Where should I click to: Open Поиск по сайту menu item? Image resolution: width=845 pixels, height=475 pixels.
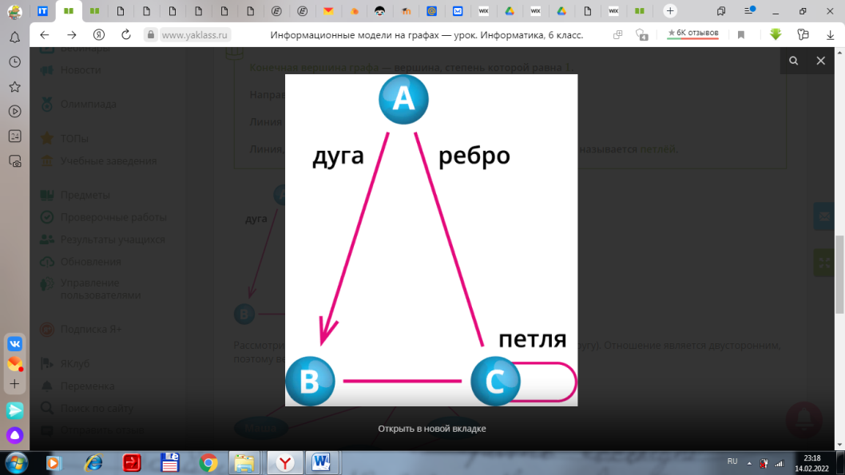coord(97,409)
